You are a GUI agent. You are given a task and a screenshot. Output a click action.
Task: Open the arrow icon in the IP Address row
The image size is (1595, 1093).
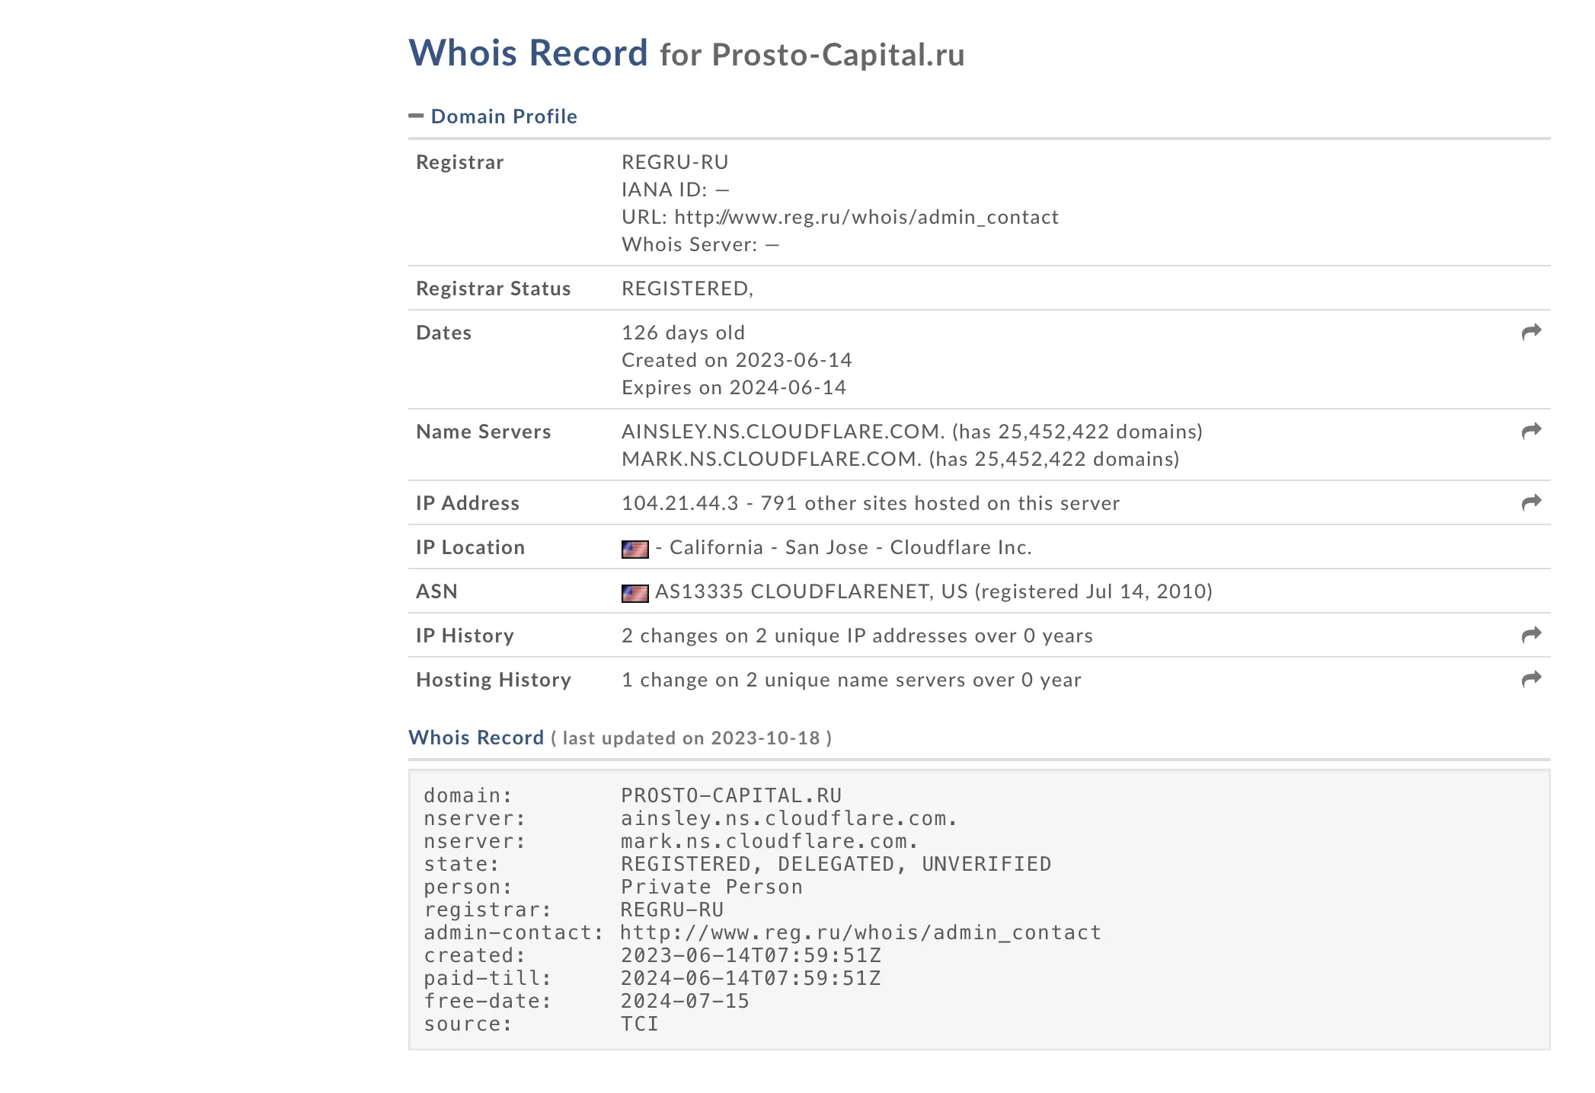[1531, 502]
